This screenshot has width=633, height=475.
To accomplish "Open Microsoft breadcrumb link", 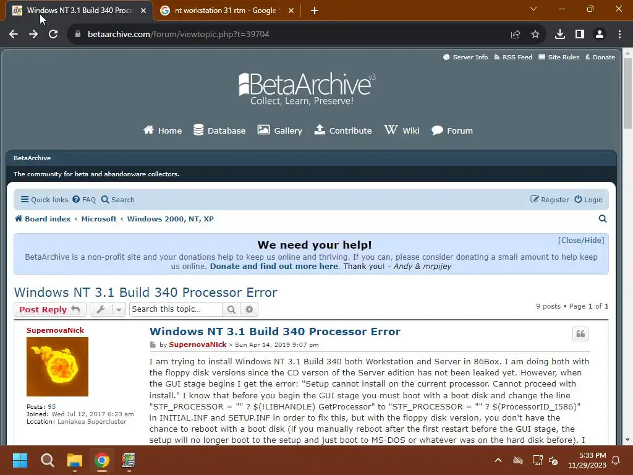I will (x=99, y=219).
